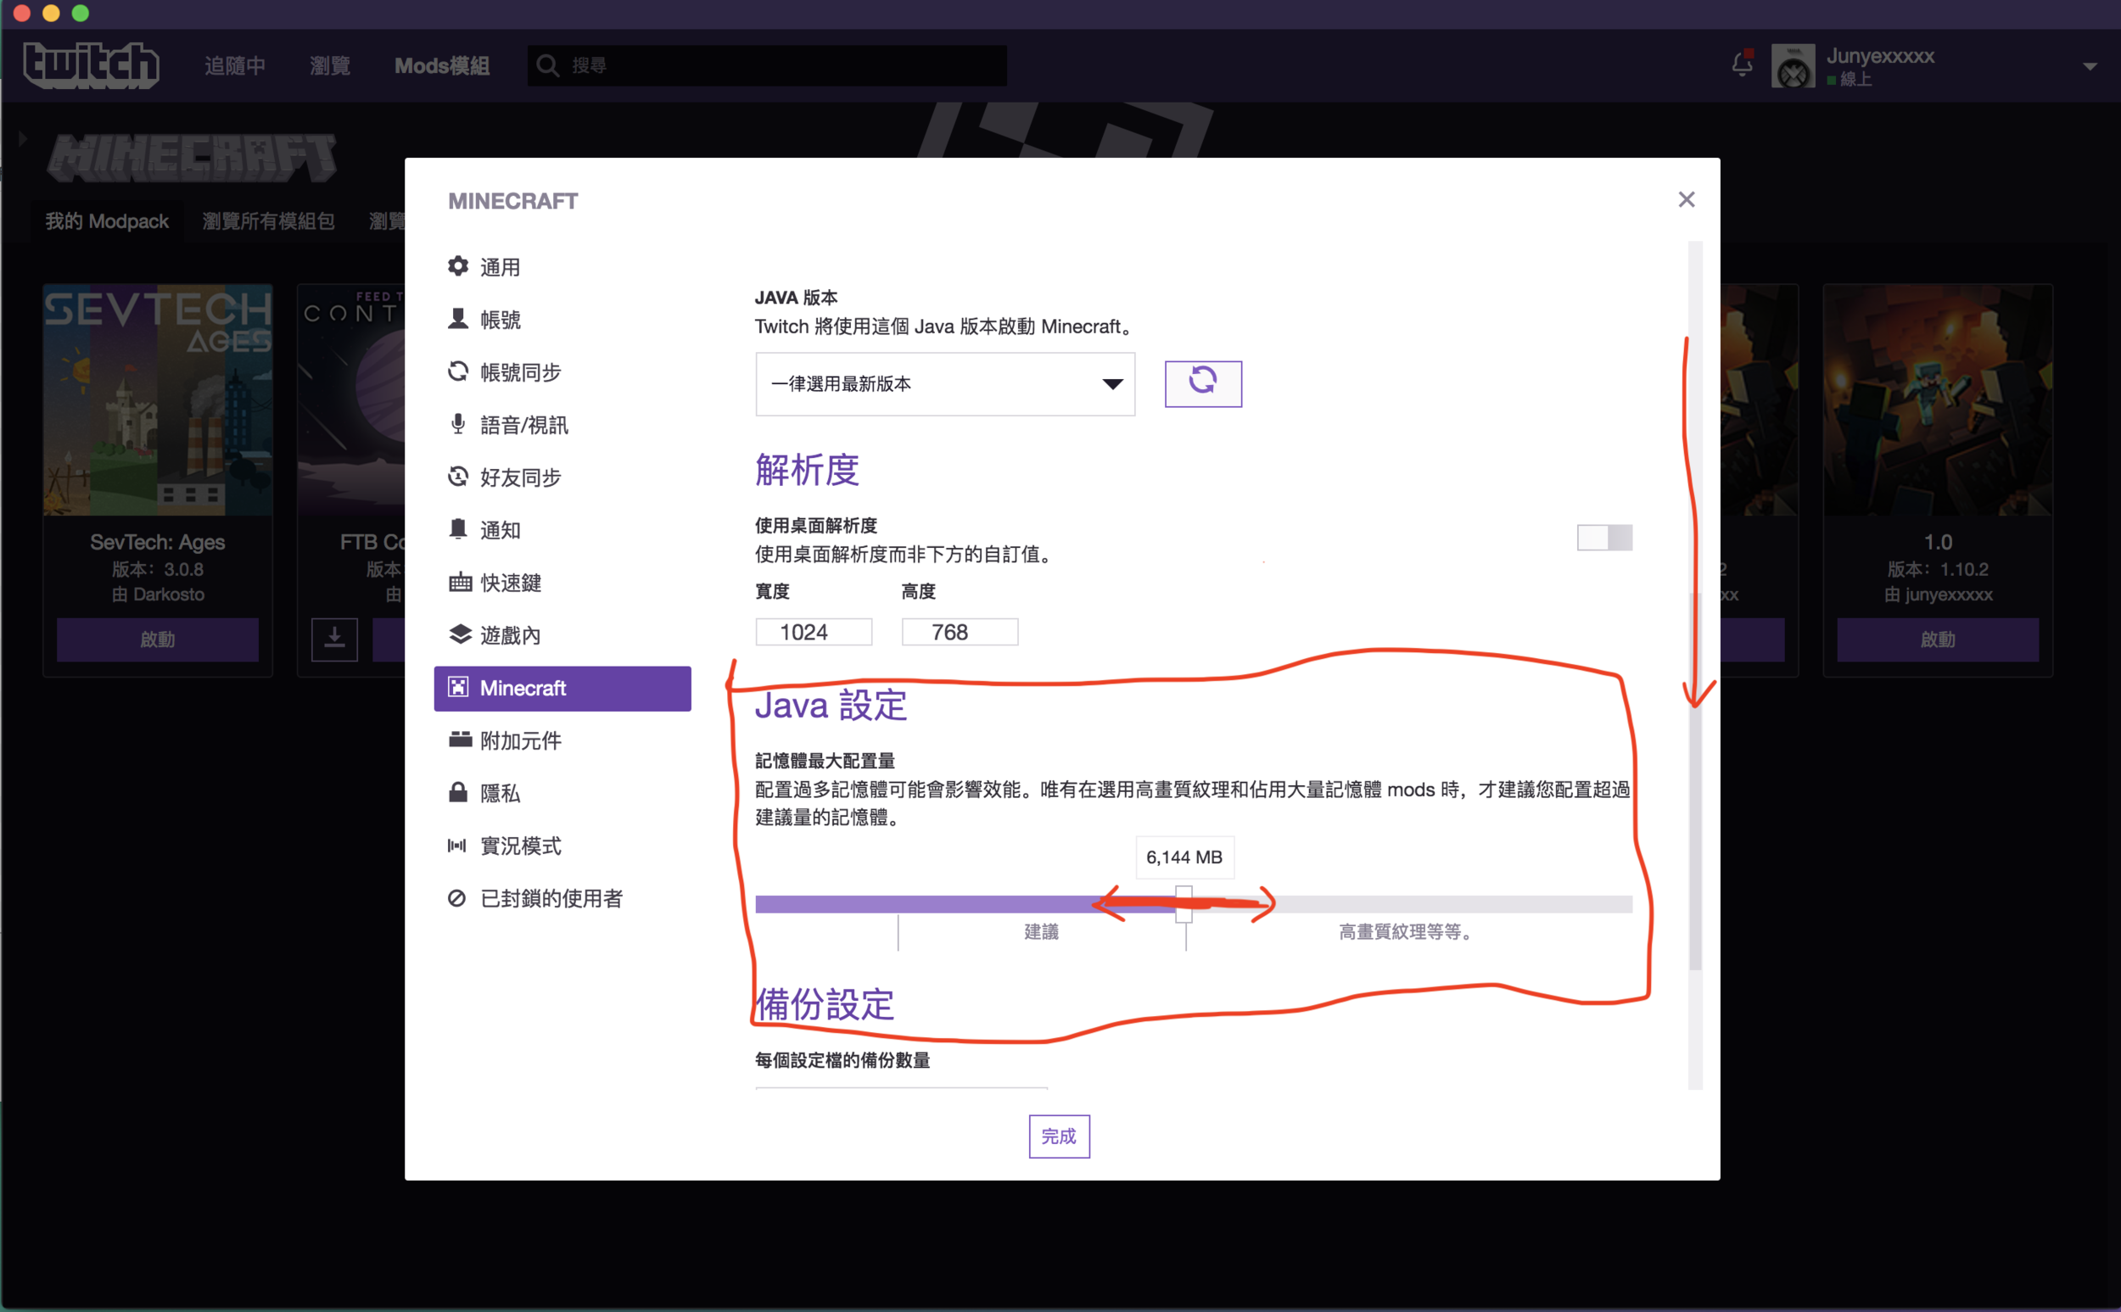2121x1312 pixels.
Task: Open Mods模組 in the top navigation
Action: [x=442, y=66]
